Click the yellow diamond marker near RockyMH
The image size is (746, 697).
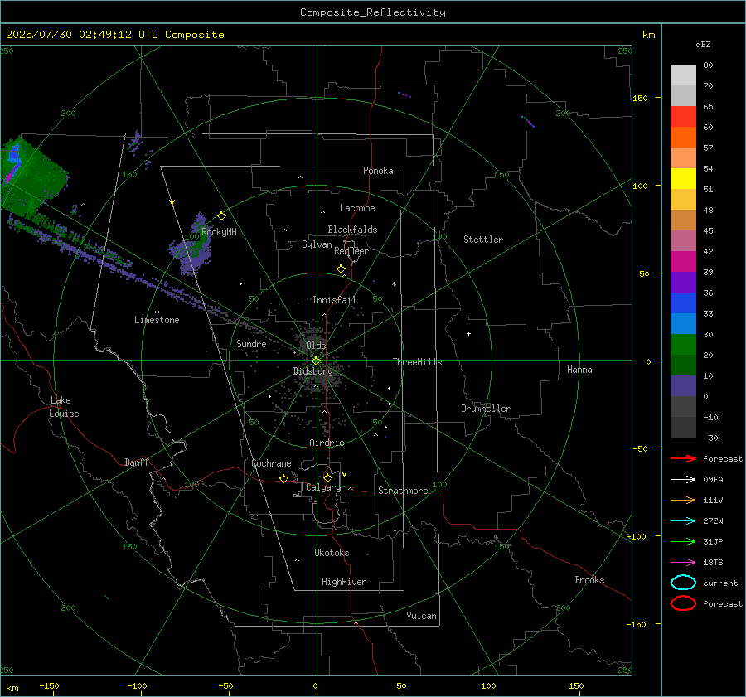tap(221, 216)
